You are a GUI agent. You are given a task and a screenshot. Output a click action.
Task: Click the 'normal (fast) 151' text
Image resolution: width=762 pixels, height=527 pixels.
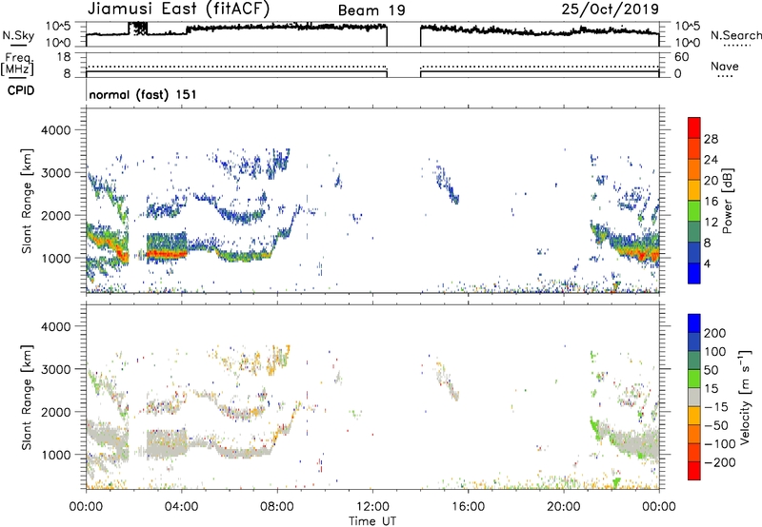tap(143, 94)
